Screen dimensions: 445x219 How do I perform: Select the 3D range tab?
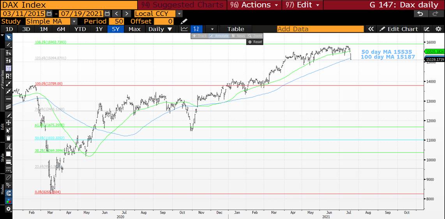tap(26, 29)
